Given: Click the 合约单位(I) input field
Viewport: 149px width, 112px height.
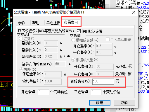Looking at the screenshot, I should pos(53,82).
